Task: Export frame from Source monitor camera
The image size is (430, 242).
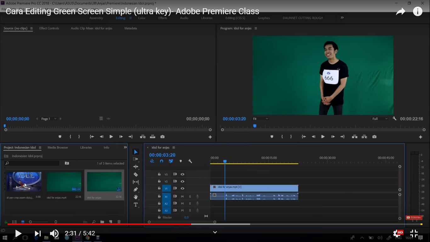Action: coord(162,137)
